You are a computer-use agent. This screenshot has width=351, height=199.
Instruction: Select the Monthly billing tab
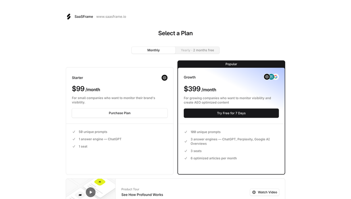point(153,50)
